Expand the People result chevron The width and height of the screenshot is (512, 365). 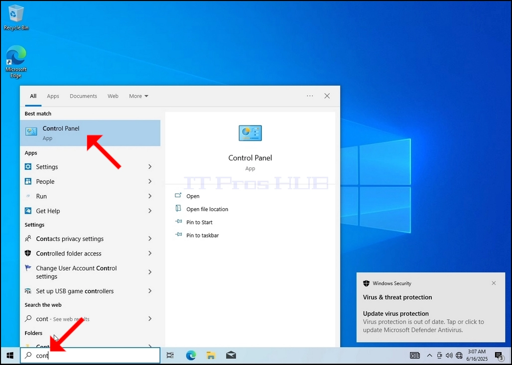click(150, 182)
